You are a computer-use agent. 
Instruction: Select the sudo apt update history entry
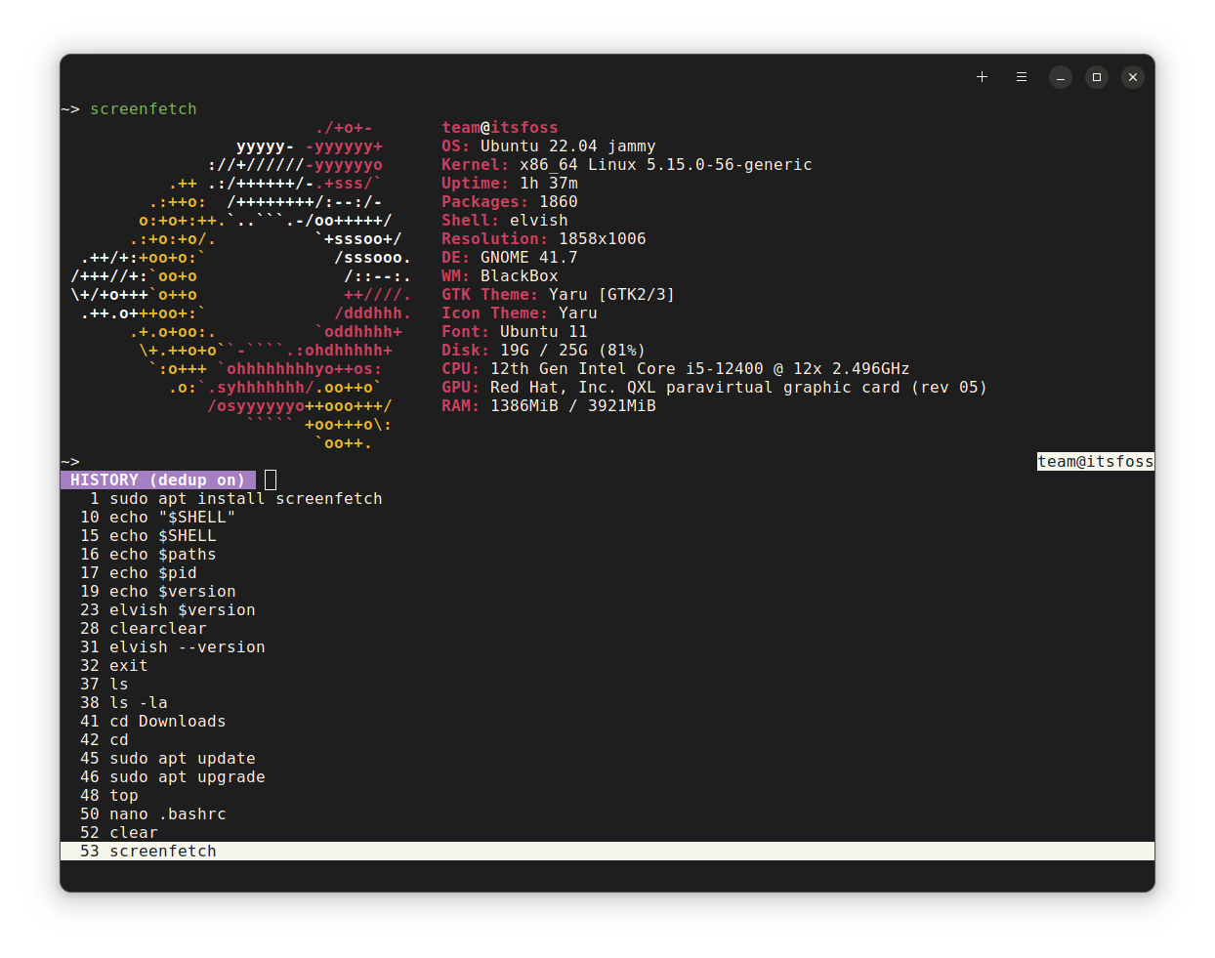(182, 758)
